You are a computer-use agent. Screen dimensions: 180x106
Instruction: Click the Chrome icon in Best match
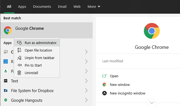(8, 30)
